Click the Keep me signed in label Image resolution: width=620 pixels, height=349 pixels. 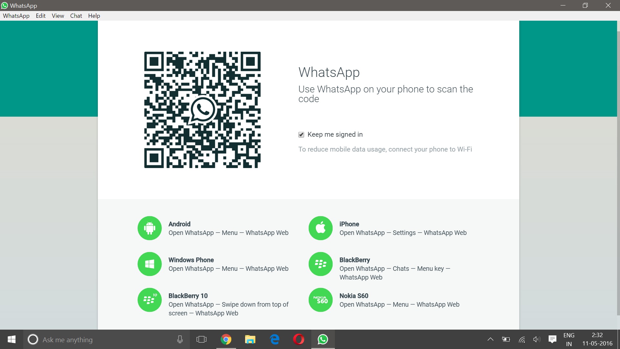coord(335,134)
